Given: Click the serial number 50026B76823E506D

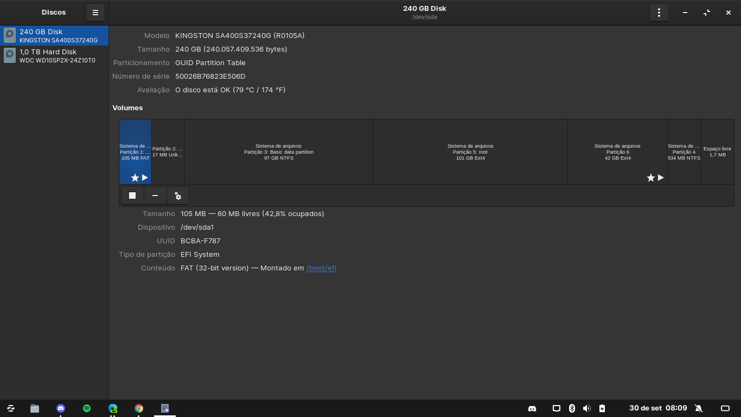Looking at the screenshot, I should tap(210, 77).
